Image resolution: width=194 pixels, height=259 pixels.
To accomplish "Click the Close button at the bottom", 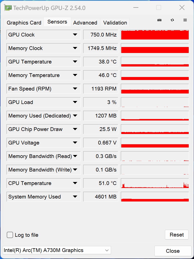I will [173, 251].
